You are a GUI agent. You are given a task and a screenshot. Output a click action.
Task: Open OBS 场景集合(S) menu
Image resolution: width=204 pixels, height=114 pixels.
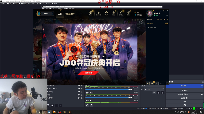click(41, 4)
